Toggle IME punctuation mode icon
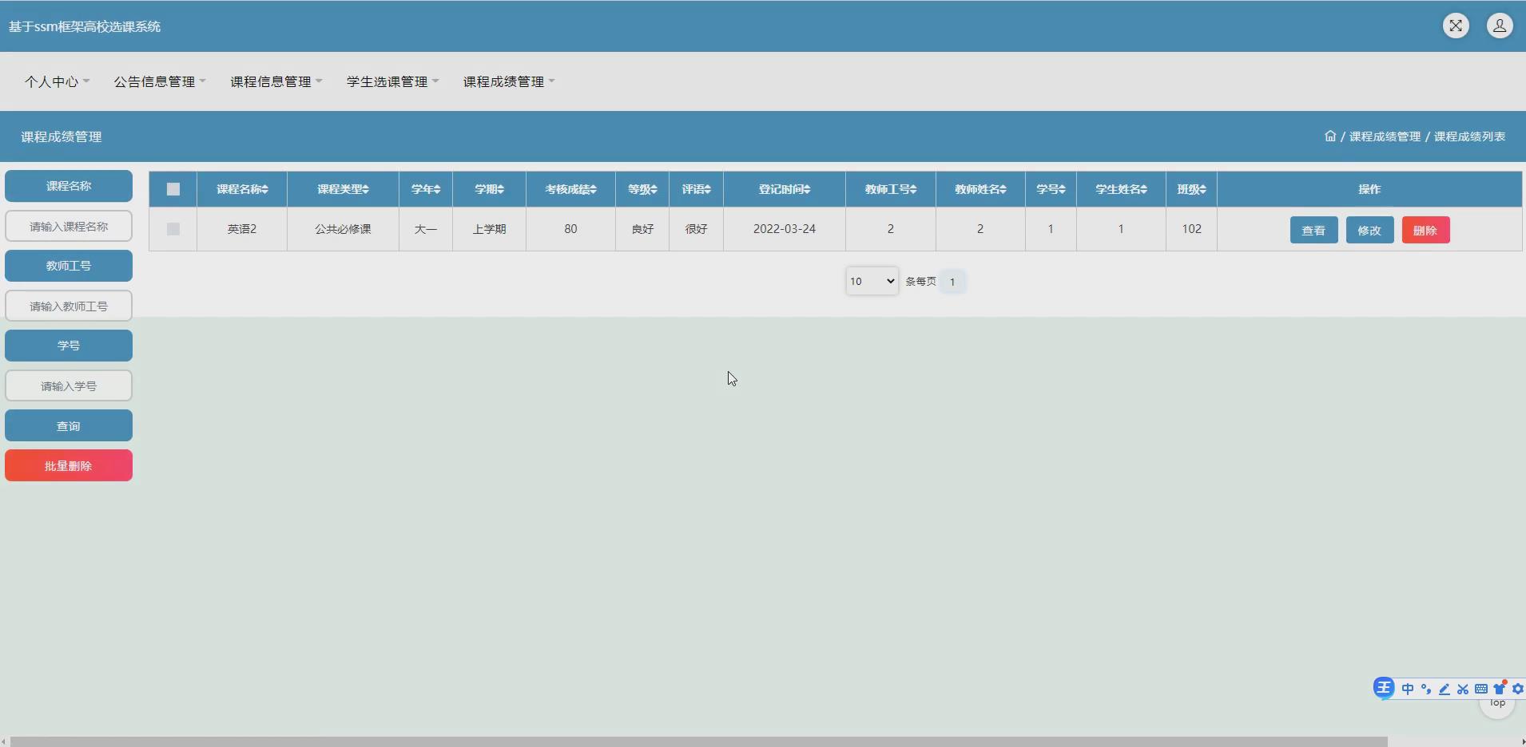1526x747 pixels. (1426, 689)
